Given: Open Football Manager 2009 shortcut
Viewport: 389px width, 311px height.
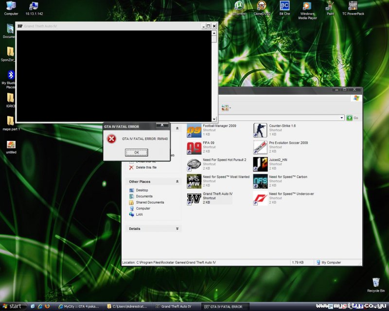Looking at the screenshot, I should pyautogui.click(x=194, y=130).
